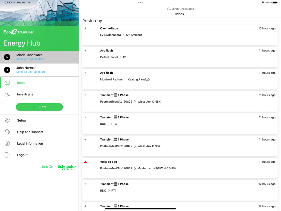
Task: Check the Wi-Fi icon in status bar
Action: point(263,3)
